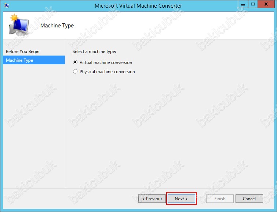Select Virtual machine conversion radio button

(75, 62)
